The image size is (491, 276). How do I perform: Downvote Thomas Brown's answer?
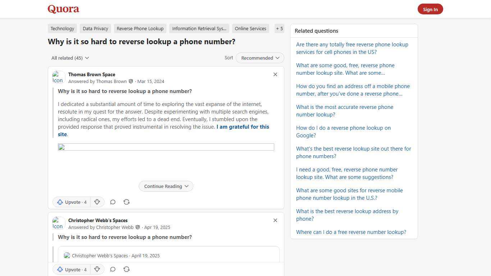click(97, 202)
